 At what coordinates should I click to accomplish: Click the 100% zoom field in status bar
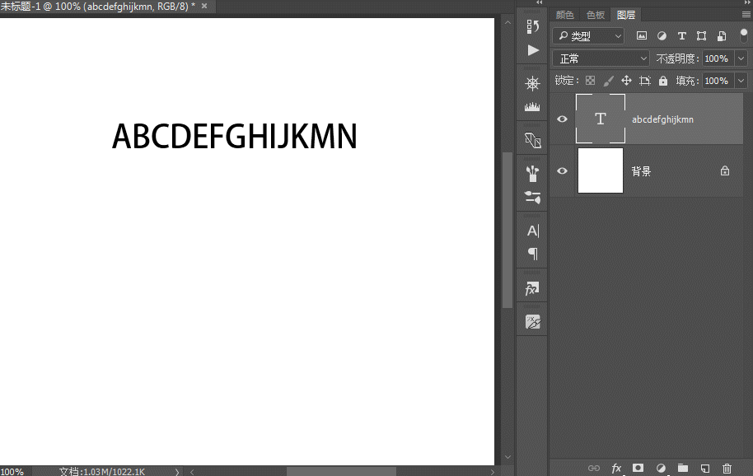(12, 472)
